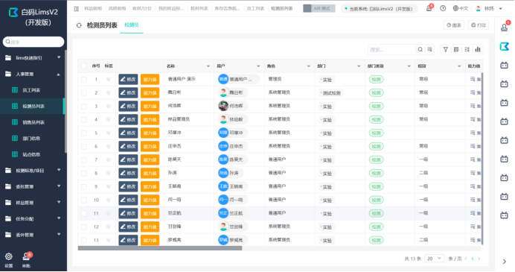Click the table horizontal scrollbar
The image size is (515, 272).
point(160,248)
